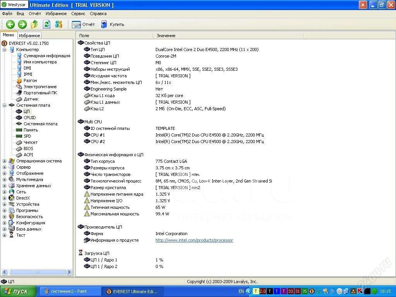This screenshot has height=297, width=396.
Task: Expand the Сеть tree node
Action: [4, 192]
